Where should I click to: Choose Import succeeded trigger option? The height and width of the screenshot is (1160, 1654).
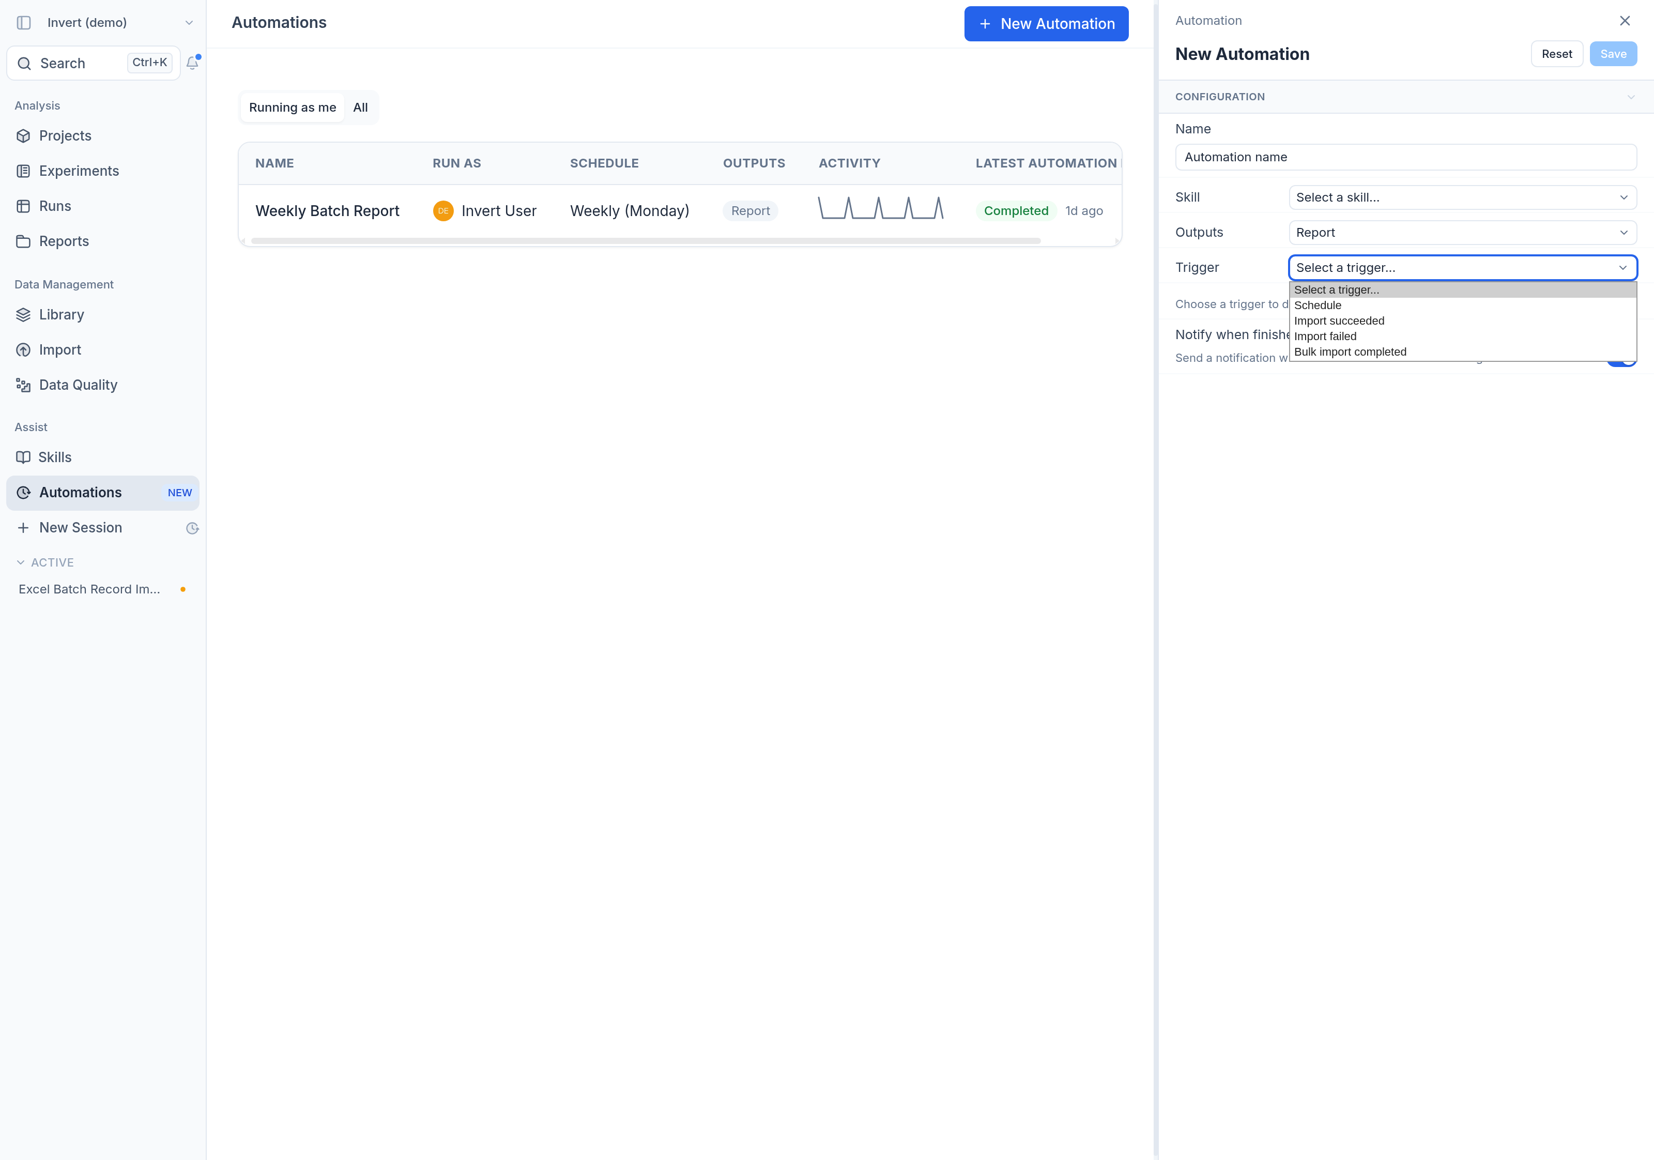[x=1462, y=322]
